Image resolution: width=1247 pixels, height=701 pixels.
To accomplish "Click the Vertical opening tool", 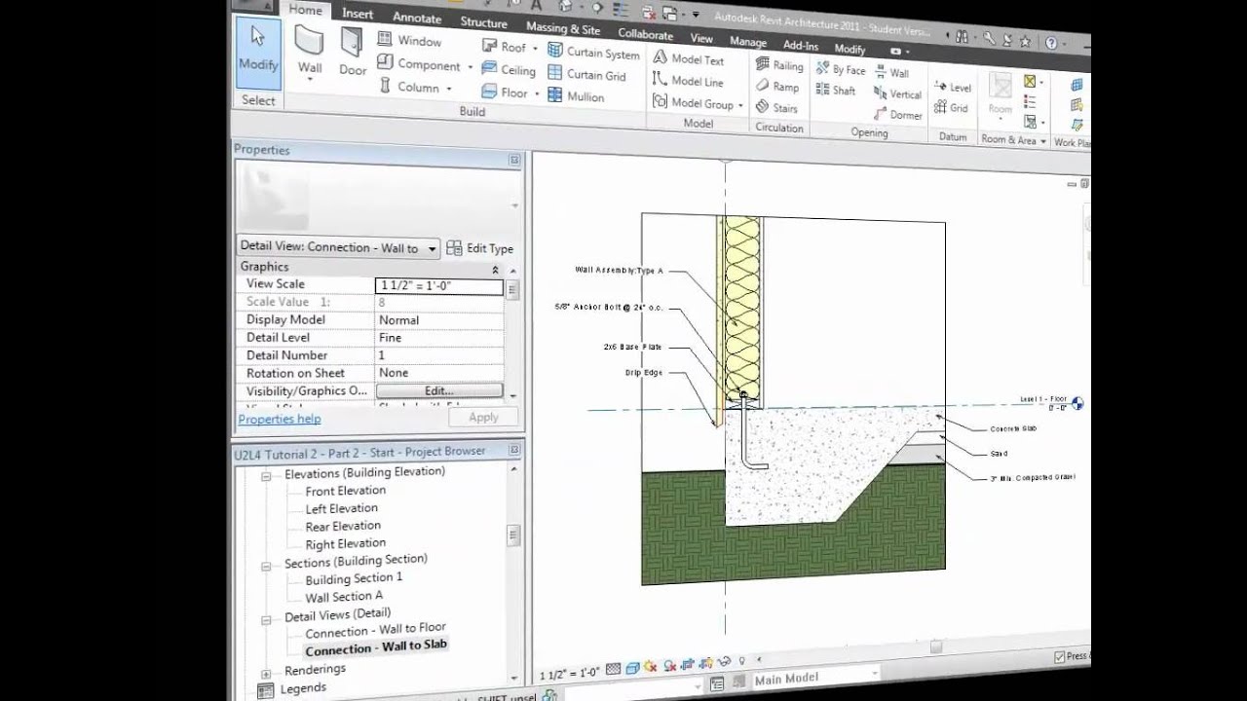I will (x=898, y=94).
